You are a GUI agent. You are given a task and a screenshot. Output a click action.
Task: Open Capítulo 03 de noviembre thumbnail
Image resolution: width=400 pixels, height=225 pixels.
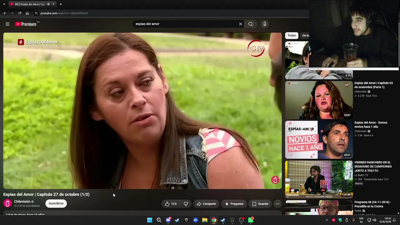[319, 100]
